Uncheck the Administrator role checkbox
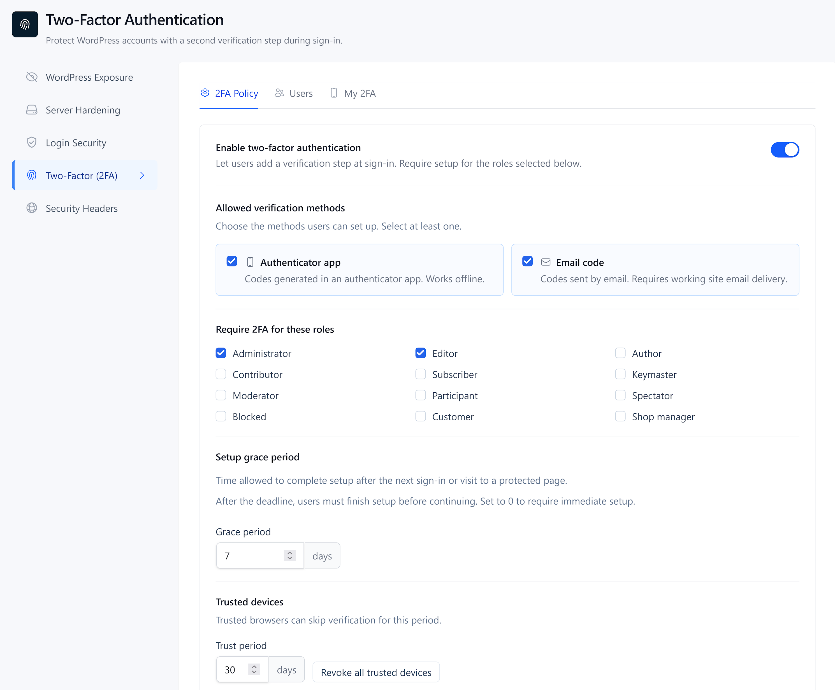835x690 pixels. [221, 353]
